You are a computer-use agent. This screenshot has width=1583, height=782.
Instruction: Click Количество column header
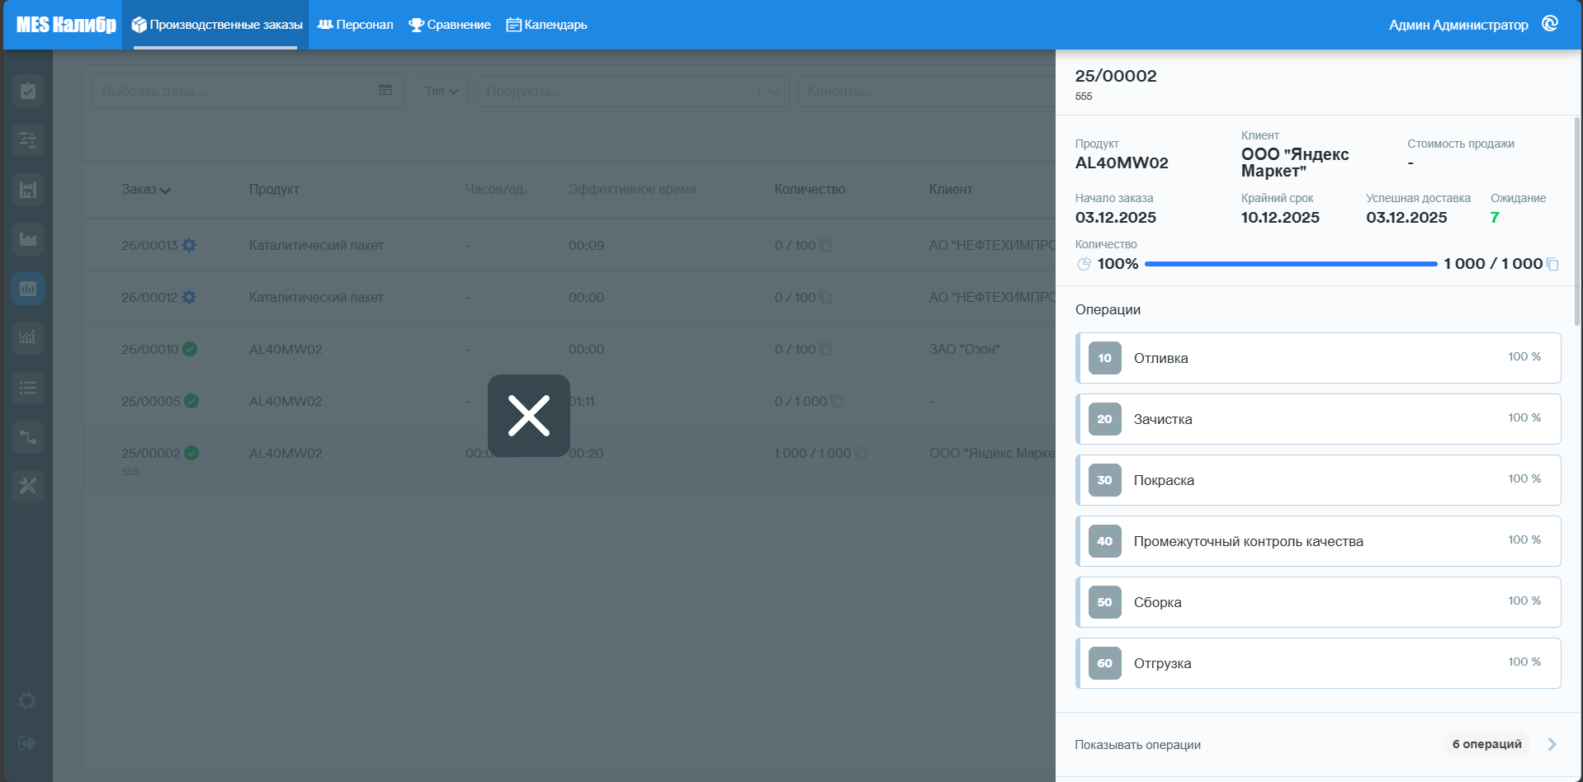click(x=810, y=190)
